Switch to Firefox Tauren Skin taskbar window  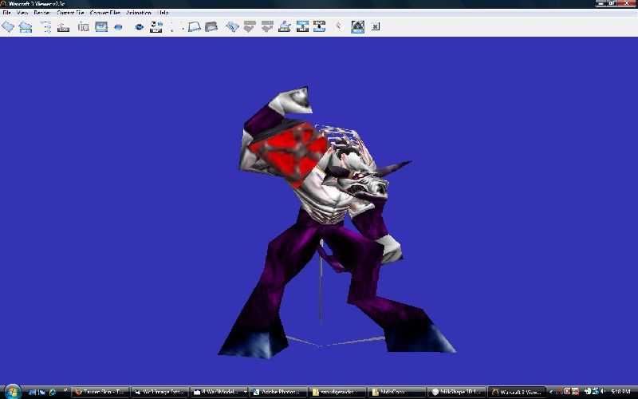(x=100, y=392)
